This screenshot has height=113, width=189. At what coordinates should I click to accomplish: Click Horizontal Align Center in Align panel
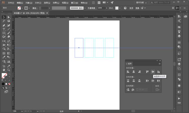134,72
